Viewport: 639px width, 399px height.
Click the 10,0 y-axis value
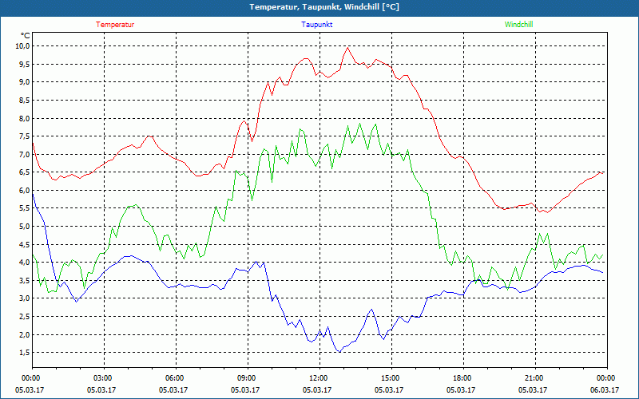[23, 46]
